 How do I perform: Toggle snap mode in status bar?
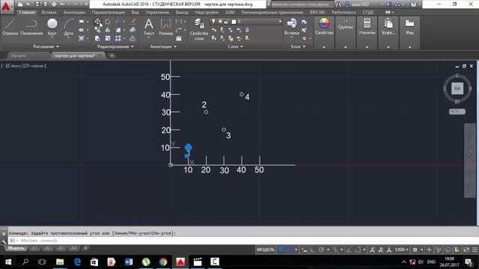tap(289, 250)
